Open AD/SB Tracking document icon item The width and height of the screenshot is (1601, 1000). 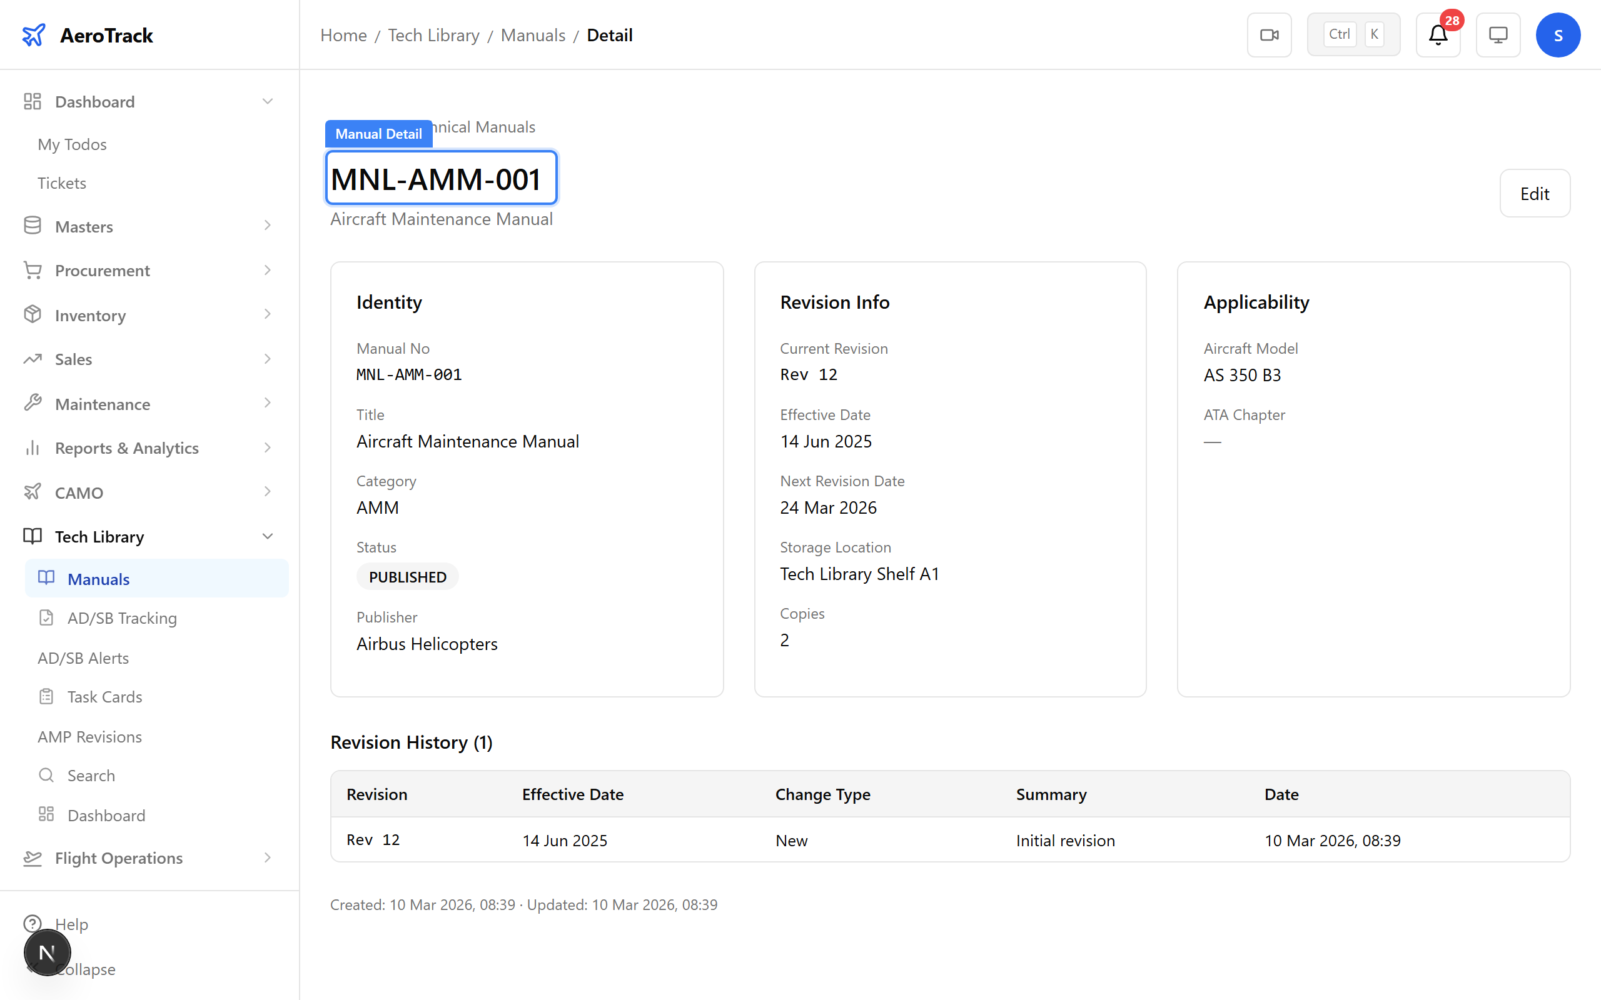click(46, 617)
